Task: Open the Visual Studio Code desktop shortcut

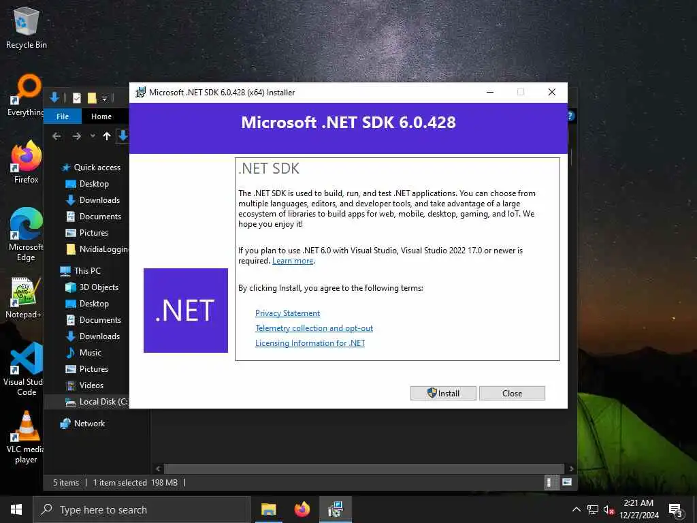Action: tap(25, 369)
